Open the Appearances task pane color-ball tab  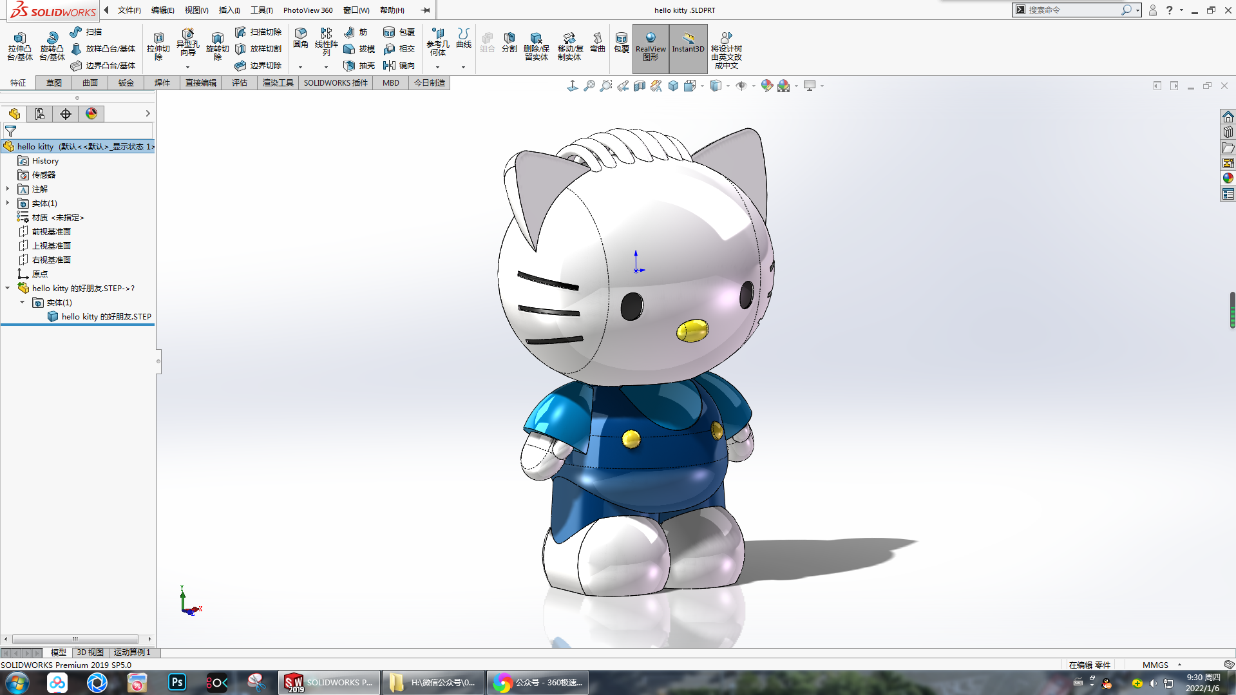pos(1228,178)
